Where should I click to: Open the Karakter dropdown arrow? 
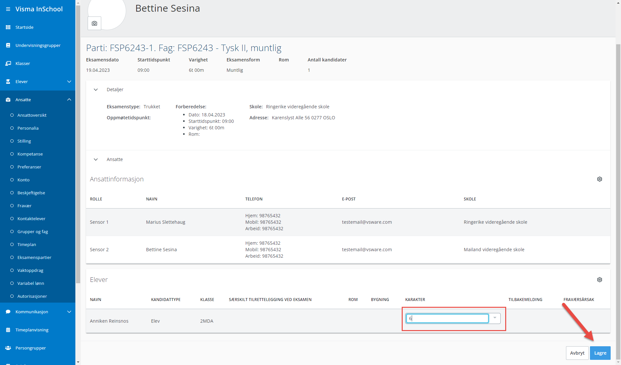[495, 318]
